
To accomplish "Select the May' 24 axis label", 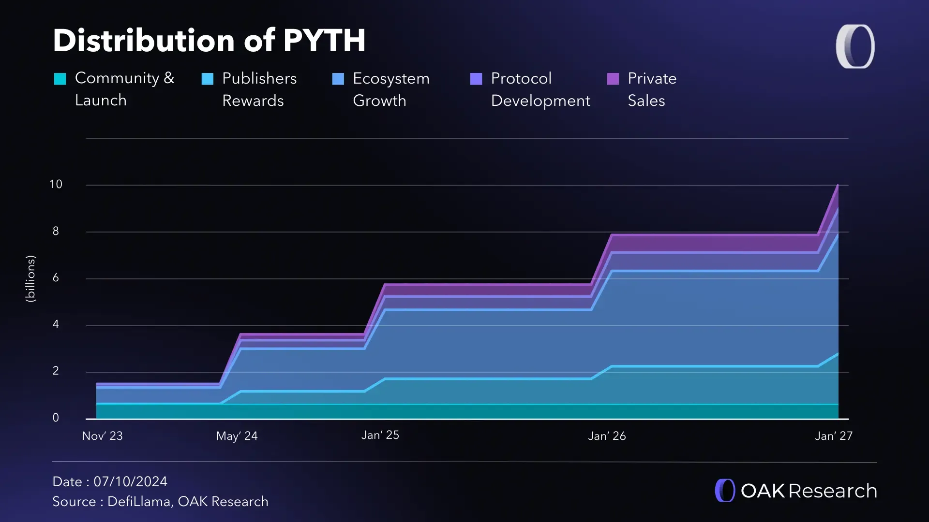I will 237,435.
